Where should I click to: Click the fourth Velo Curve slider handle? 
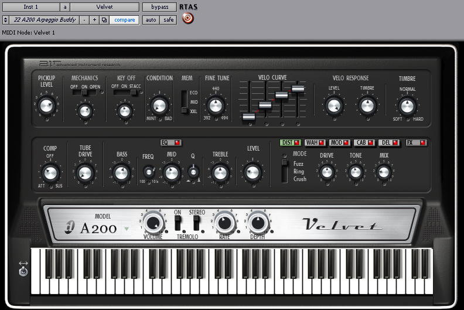point(298,88)
